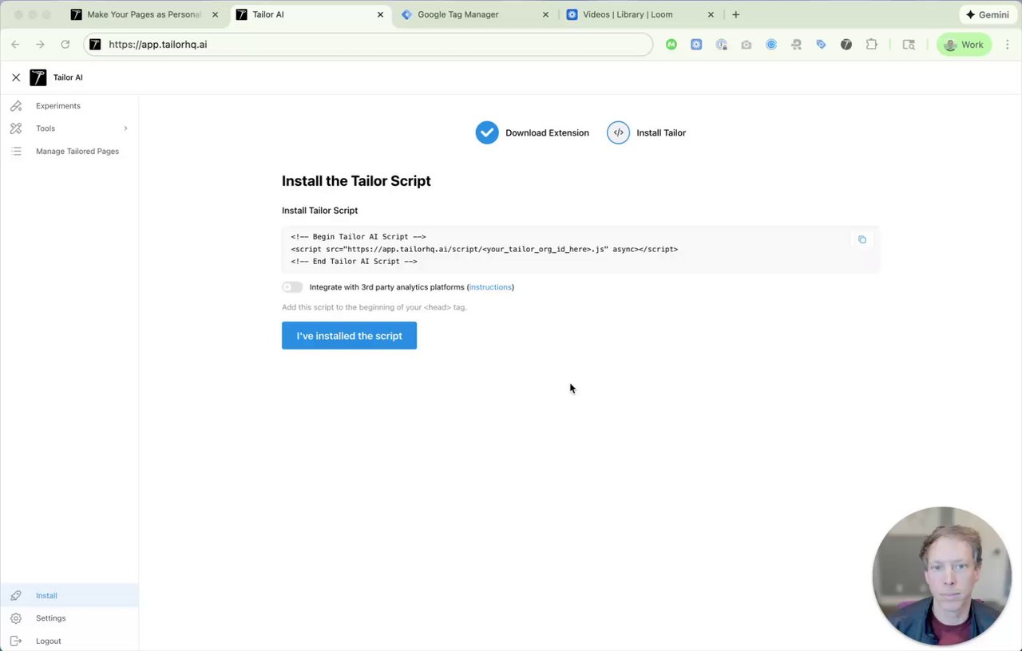
Task: Click the Loom webcam bubble
Action: click(x=942, y=575)
